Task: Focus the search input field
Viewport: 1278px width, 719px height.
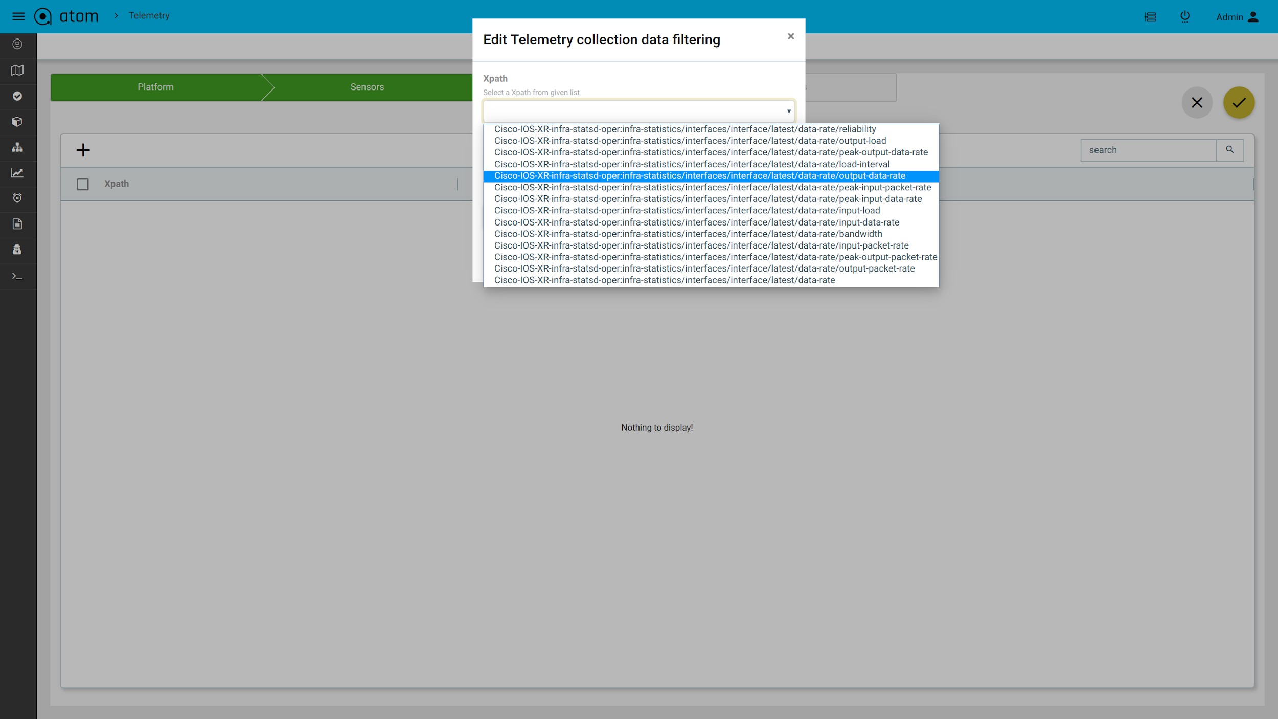Action: (1148, 150)
